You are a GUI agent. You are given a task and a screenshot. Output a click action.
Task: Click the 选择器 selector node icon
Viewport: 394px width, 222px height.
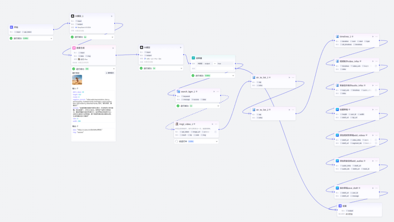click(194, 58)
